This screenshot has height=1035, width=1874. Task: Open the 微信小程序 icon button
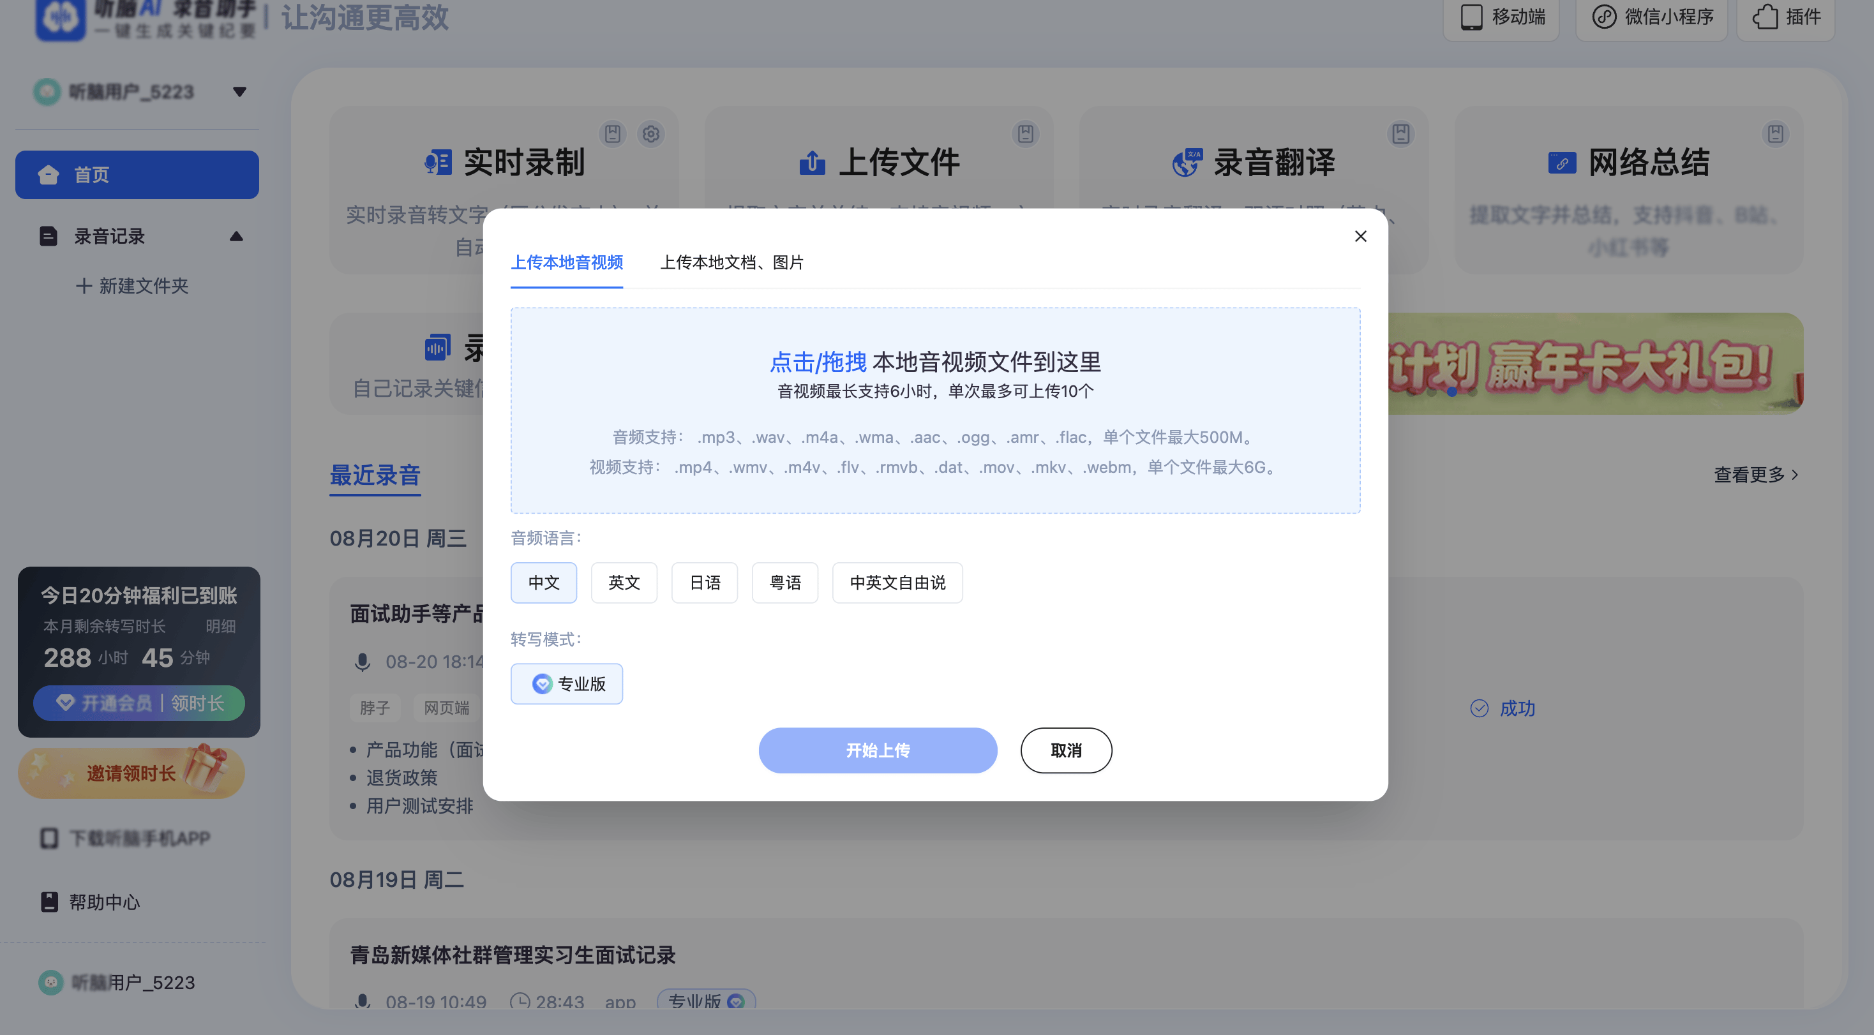click(1652, 17)
